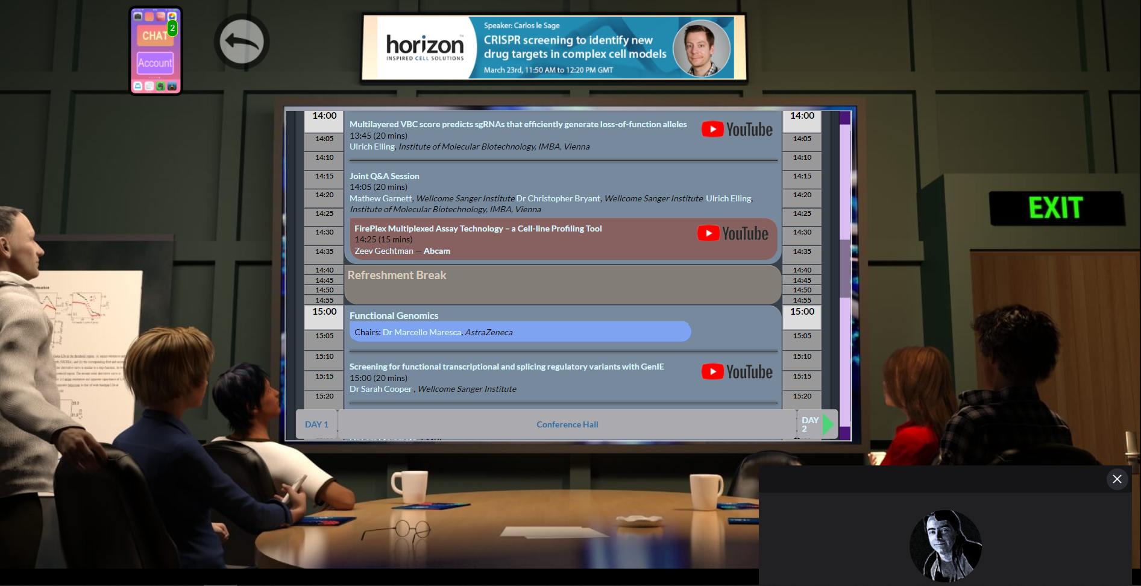Viewport: 1141px width, 586px height.
Task: Click the Multilayered VBC score talk title
Action: (x=518, y=124)
